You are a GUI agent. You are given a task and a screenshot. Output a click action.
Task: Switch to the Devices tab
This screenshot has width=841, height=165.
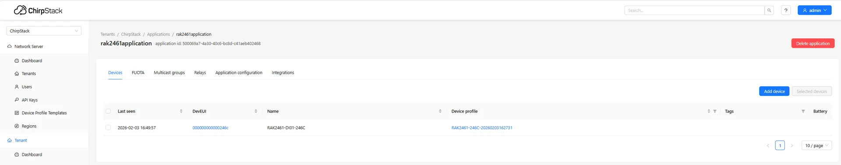tap(115, 73)
